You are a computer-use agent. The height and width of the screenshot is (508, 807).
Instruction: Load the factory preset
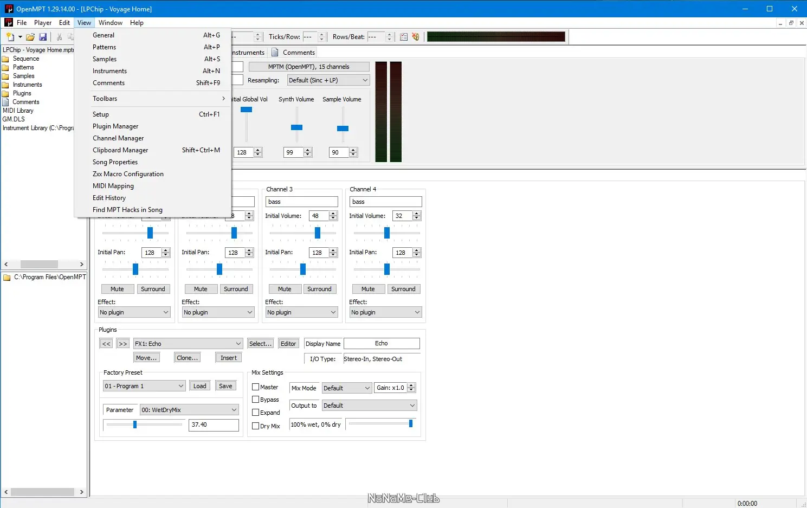[200, 386]
